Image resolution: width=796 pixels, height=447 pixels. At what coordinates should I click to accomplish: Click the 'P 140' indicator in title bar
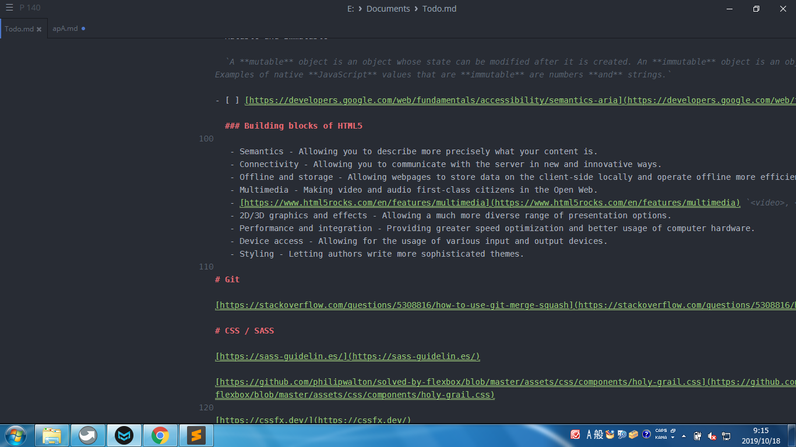[x=30, y=8]
